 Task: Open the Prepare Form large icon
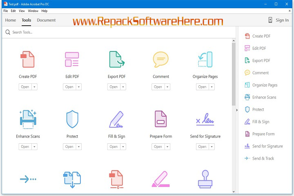[x=161, y=119]
